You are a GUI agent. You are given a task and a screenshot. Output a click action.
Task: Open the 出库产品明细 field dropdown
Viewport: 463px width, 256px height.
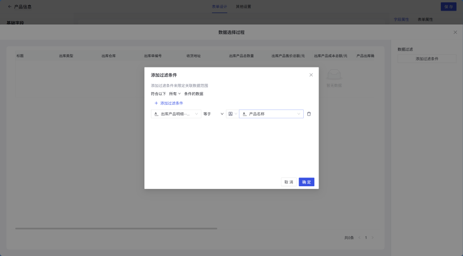175,114
